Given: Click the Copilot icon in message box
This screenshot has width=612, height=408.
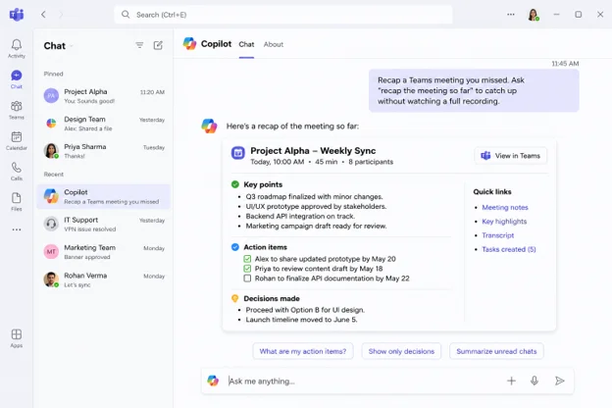Looking at the screenshot, I should tap(213, 381).
